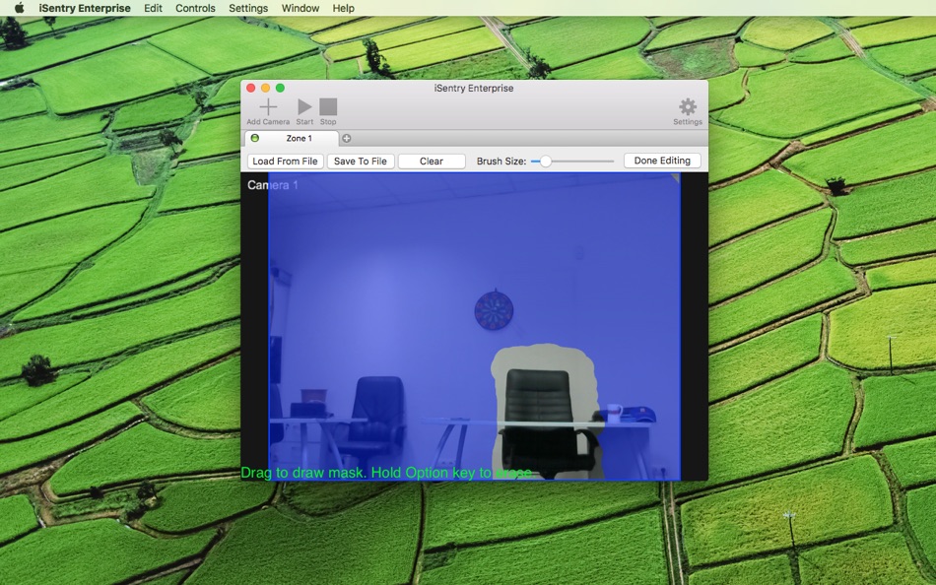The height and width of the screenshot is (585, 936).
Task: Open the Controls menu
Action: pyautogui.click(x=195, y=8)
